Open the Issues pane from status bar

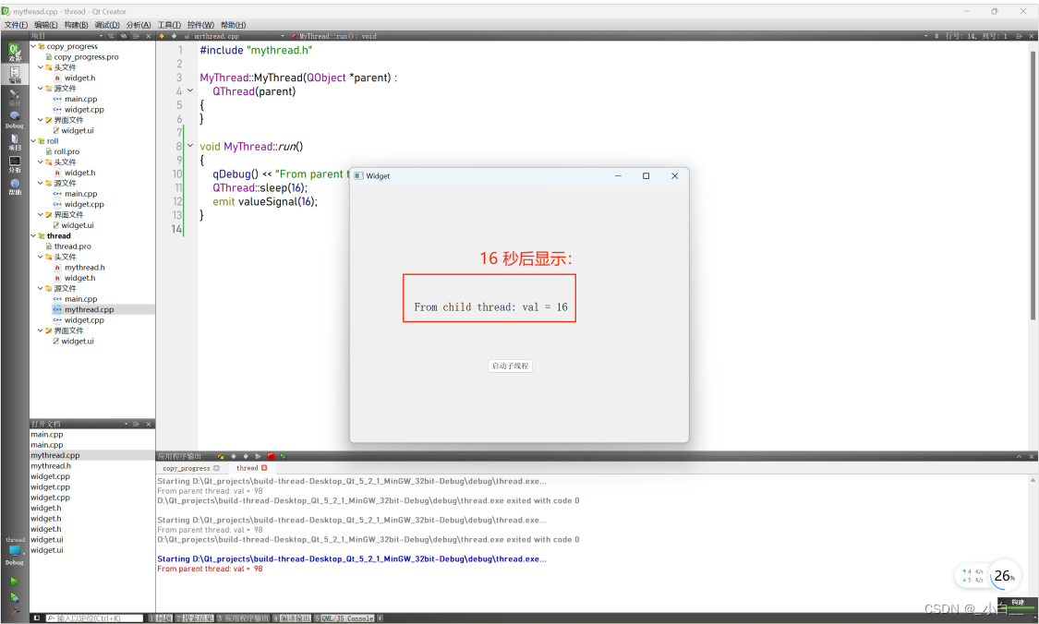(161, 618)
